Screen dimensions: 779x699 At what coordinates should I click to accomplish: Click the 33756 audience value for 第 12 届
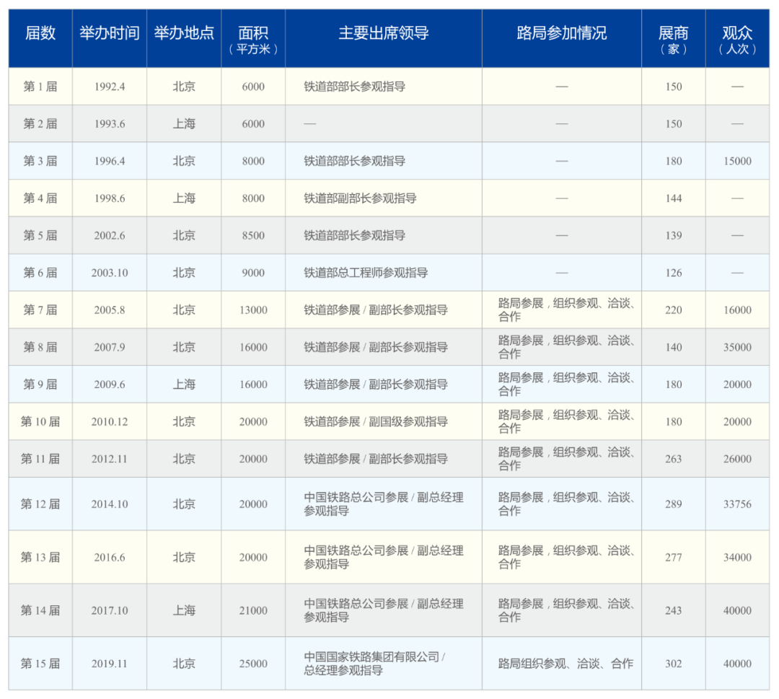(x=737, y=504)
